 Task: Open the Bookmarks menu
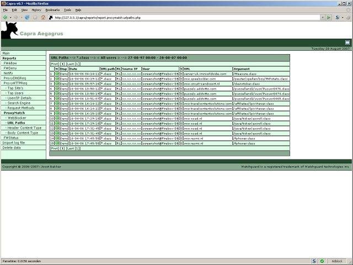point(52,10)
